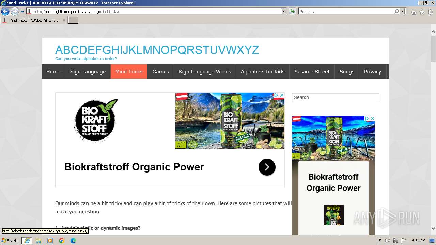Screen dimensions: 436x245
Task: Open the media player taskbar icon
Action: tap(50, 241)
